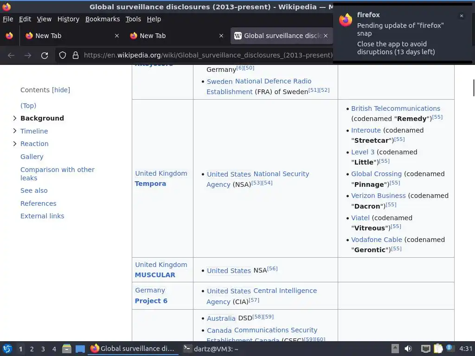Go to Gallery section in contents
This screenshot has height=356, width=475.
point(32,157)
